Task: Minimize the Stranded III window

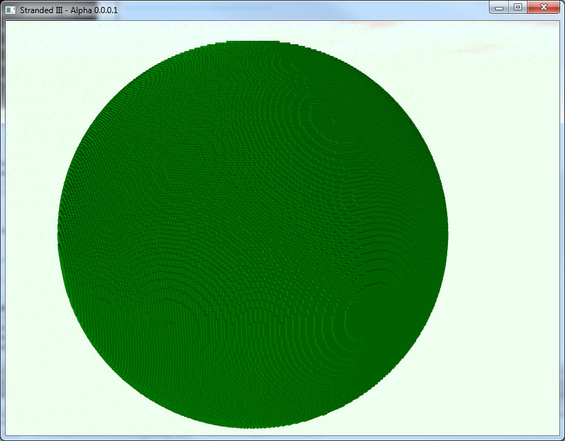Action: (x=499, y=8)
